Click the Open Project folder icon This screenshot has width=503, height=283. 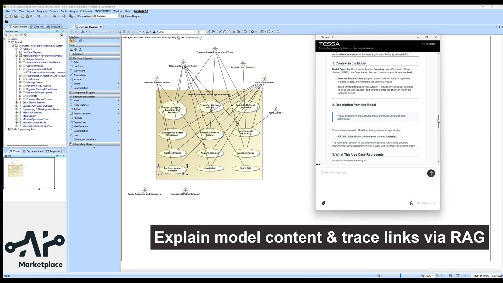tap(11, 16)
